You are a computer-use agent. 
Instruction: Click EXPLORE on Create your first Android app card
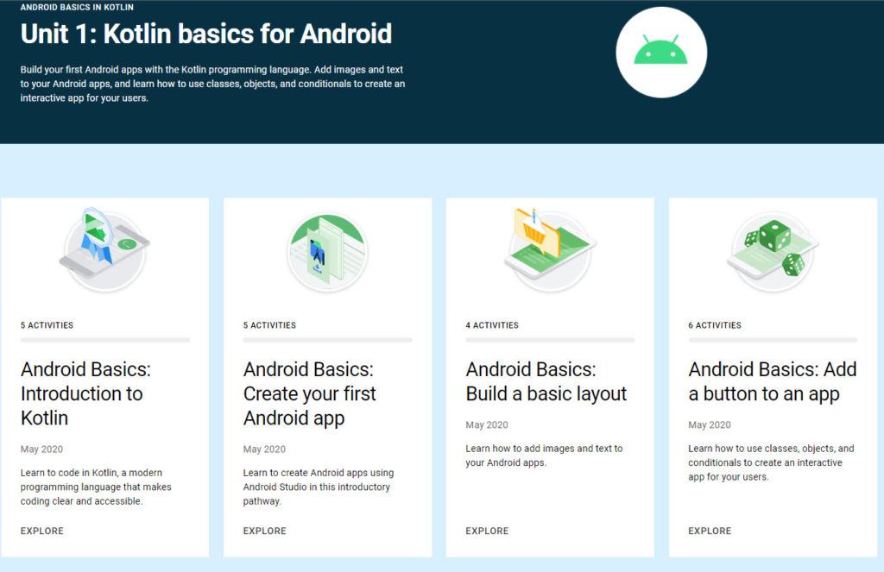[264, 531]
